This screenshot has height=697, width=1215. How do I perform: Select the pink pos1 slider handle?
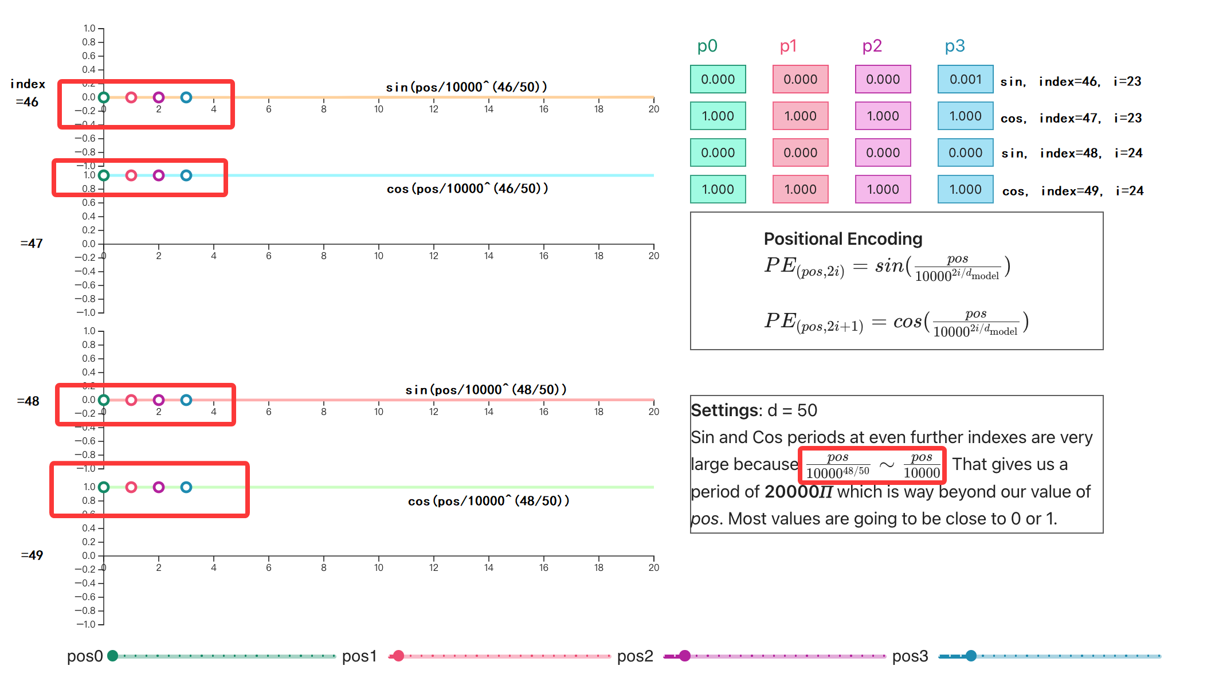pos(398,657)
